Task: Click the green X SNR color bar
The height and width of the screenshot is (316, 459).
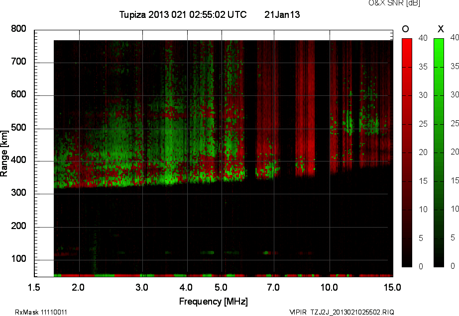Action: (439, 153)
